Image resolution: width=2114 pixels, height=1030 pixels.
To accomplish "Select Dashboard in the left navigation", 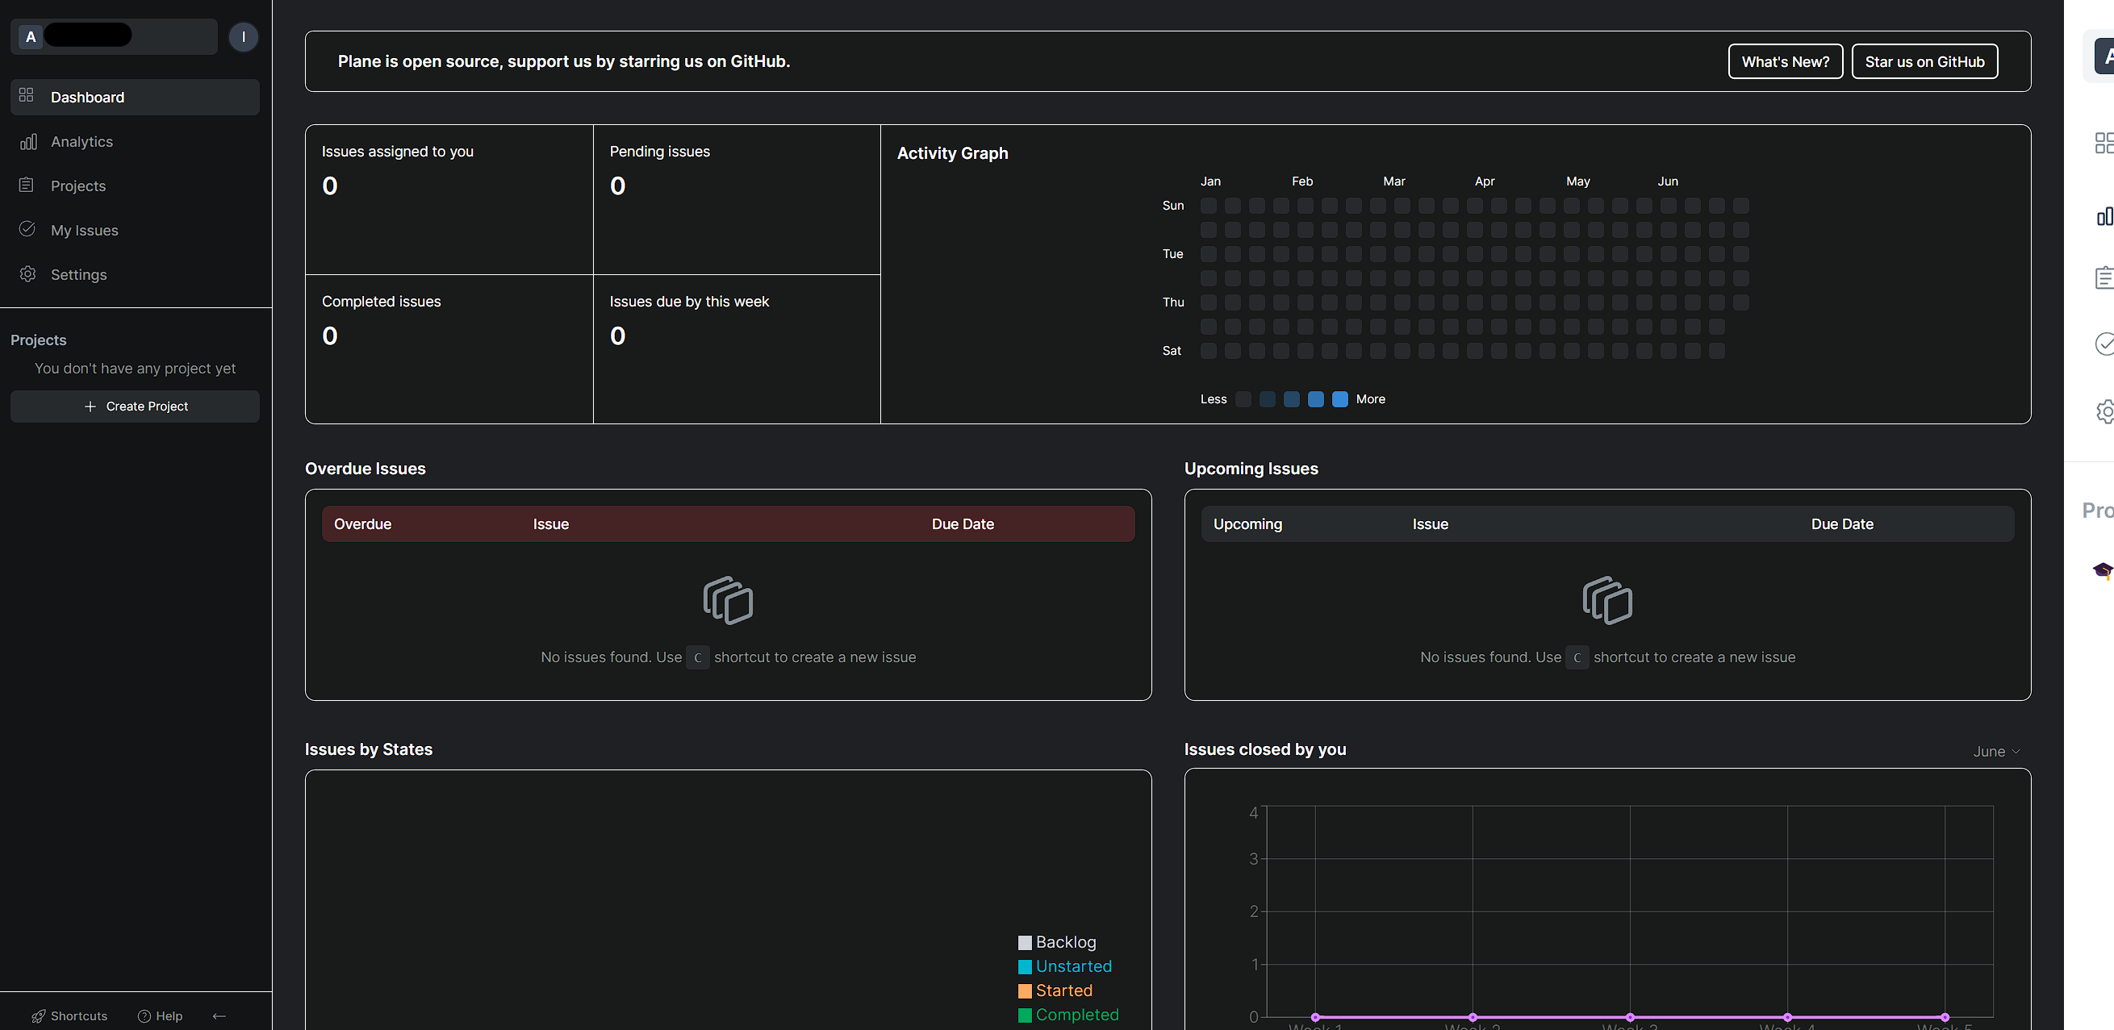I will click(87, 97).
